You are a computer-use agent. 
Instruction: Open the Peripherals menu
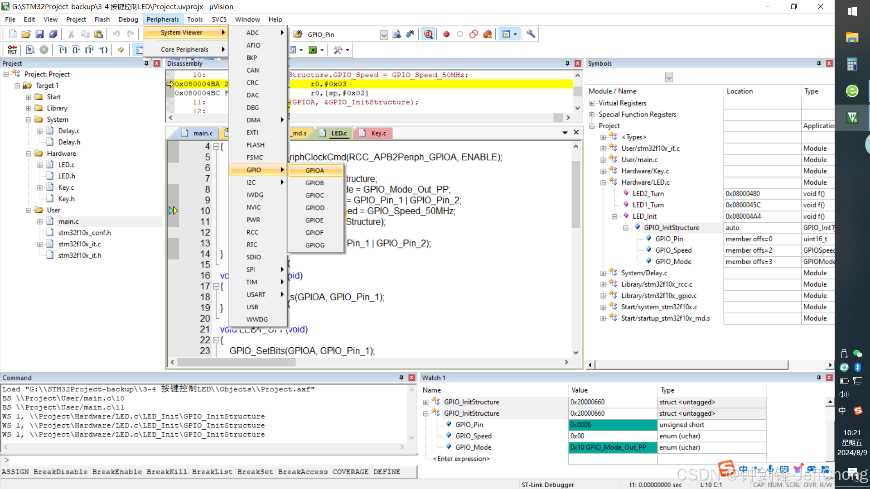point(162,19)
